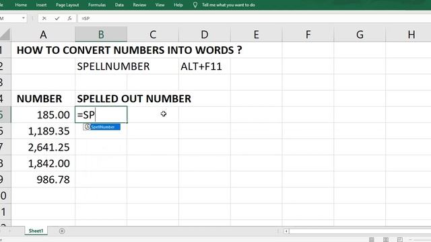This screenshot has width=431, height=242.
Task: Open Insert Function fx dialog
Action: tap(69, 18)
